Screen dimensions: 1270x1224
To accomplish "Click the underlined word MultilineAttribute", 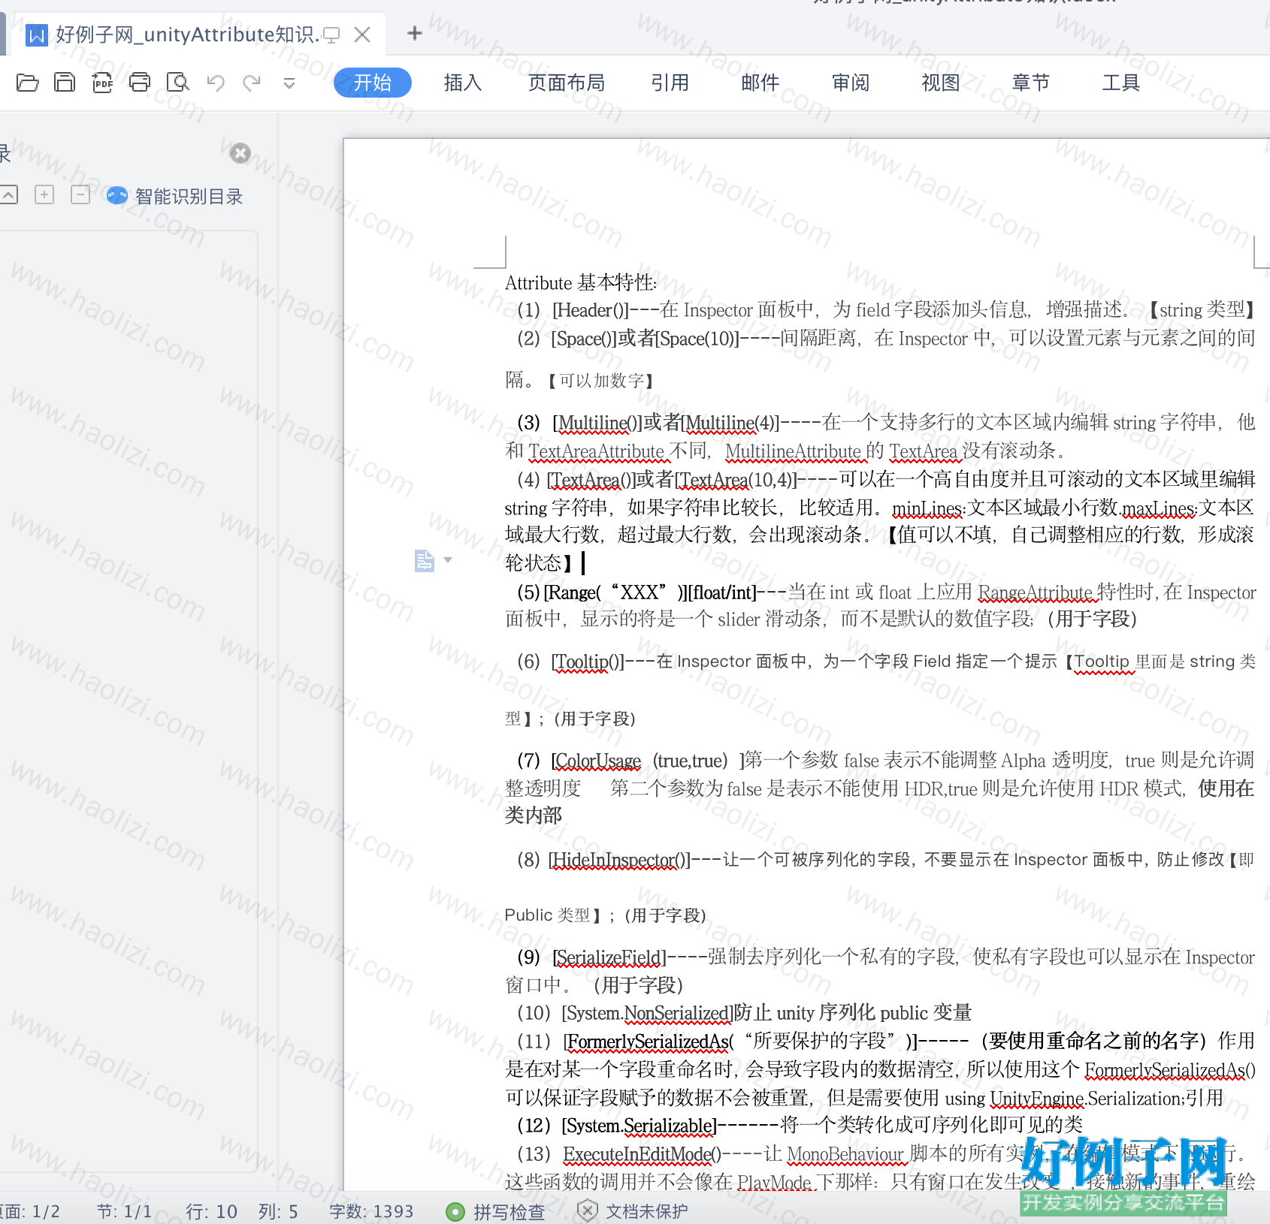I will (x=794, y=451).
